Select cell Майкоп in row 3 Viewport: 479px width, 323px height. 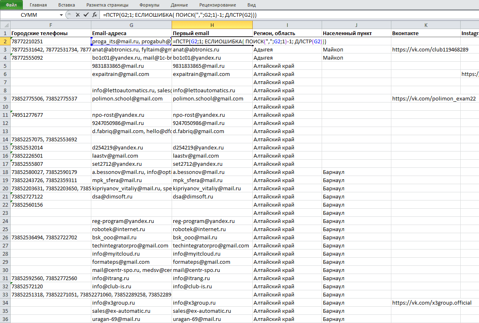click(x=357, y=49)
